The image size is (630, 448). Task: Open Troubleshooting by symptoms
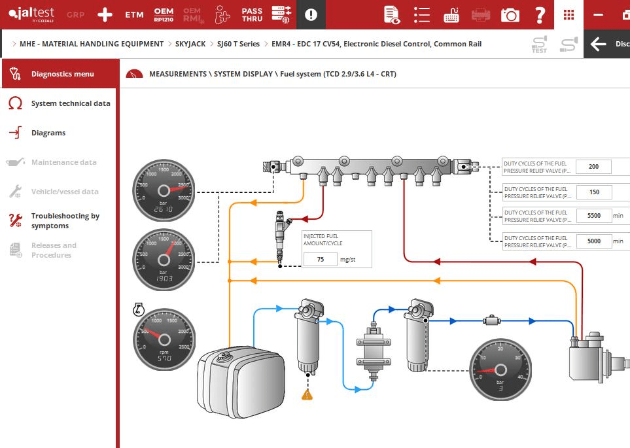point(65,220)
